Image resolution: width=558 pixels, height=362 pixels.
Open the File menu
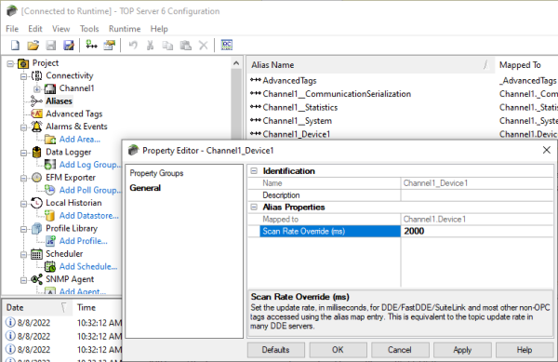pyautogui.click(x=12, y=29)
